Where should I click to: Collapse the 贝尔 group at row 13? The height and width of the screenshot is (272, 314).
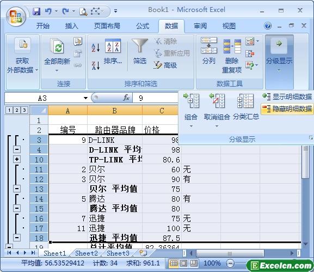point(17,189)
